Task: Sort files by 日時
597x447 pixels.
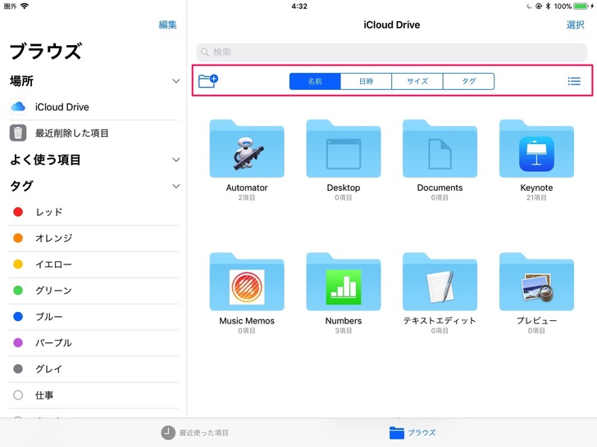Action: click(x=366, y=81)
